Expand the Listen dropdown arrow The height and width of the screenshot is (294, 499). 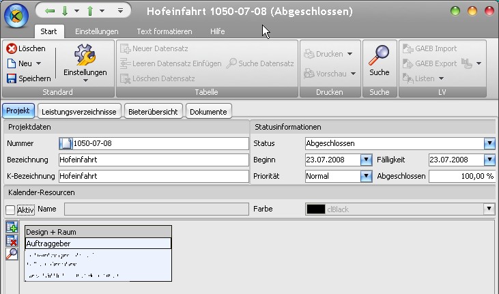[x=441, y=78]
